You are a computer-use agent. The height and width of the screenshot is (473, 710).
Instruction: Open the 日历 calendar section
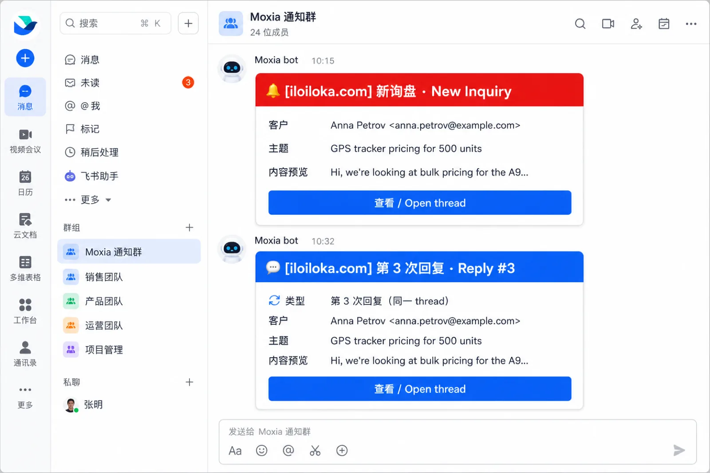pyautogui.click(x=25, y=183)
